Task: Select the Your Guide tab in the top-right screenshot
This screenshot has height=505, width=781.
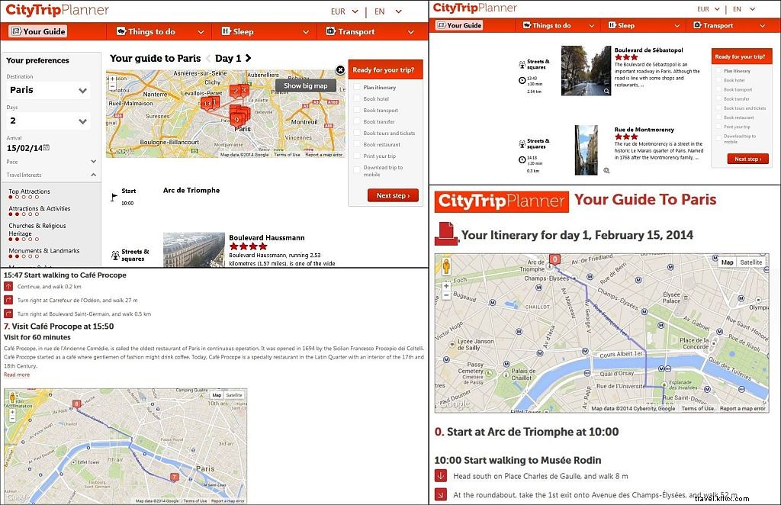Action: point(459,25)
